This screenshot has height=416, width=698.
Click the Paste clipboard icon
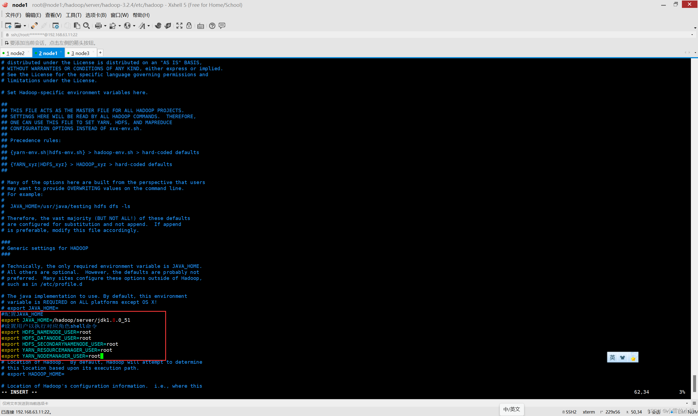click(x=77, y=26)
